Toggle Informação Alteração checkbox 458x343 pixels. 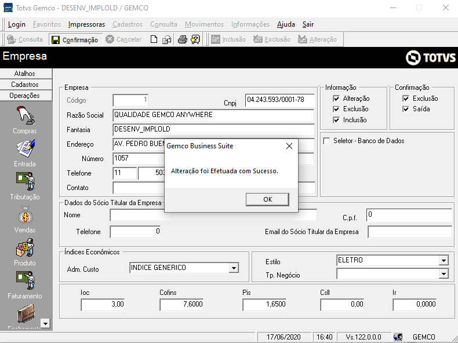click(x=336, y=98)
